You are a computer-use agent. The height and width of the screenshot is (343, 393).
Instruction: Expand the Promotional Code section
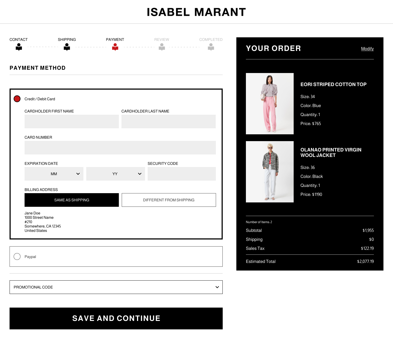(x=116, y=287)
